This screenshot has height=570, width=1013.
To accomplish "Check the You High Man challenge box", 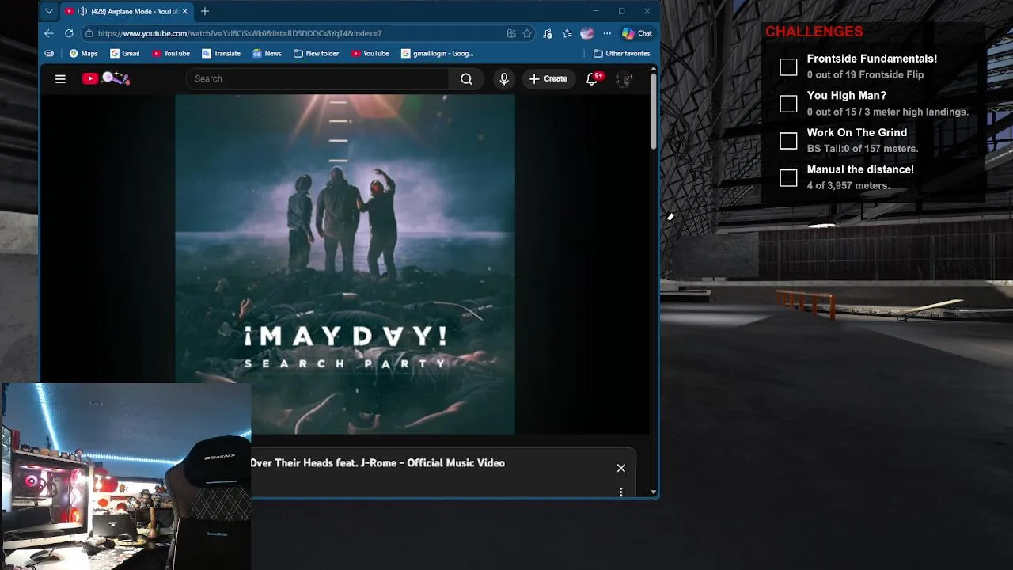I will (788, 104).
